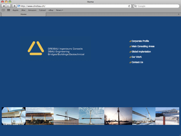Screen dimensions: 181x136
Task: Open the Amazon bookmark
Action: coord(32,10)
